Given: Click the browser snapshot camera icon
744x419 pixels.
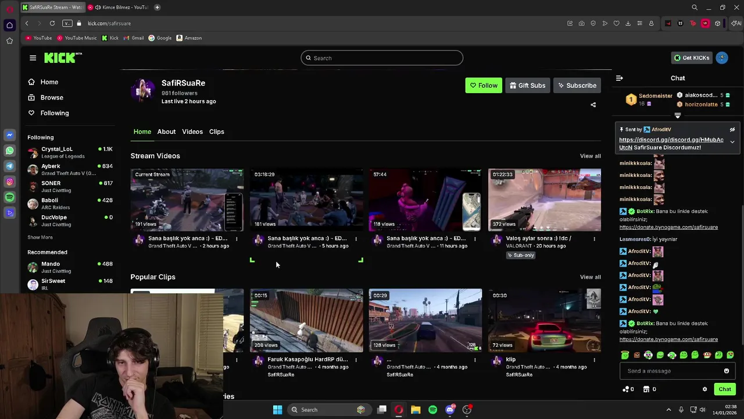Looking at the screenshot, I should click(581, 23).
